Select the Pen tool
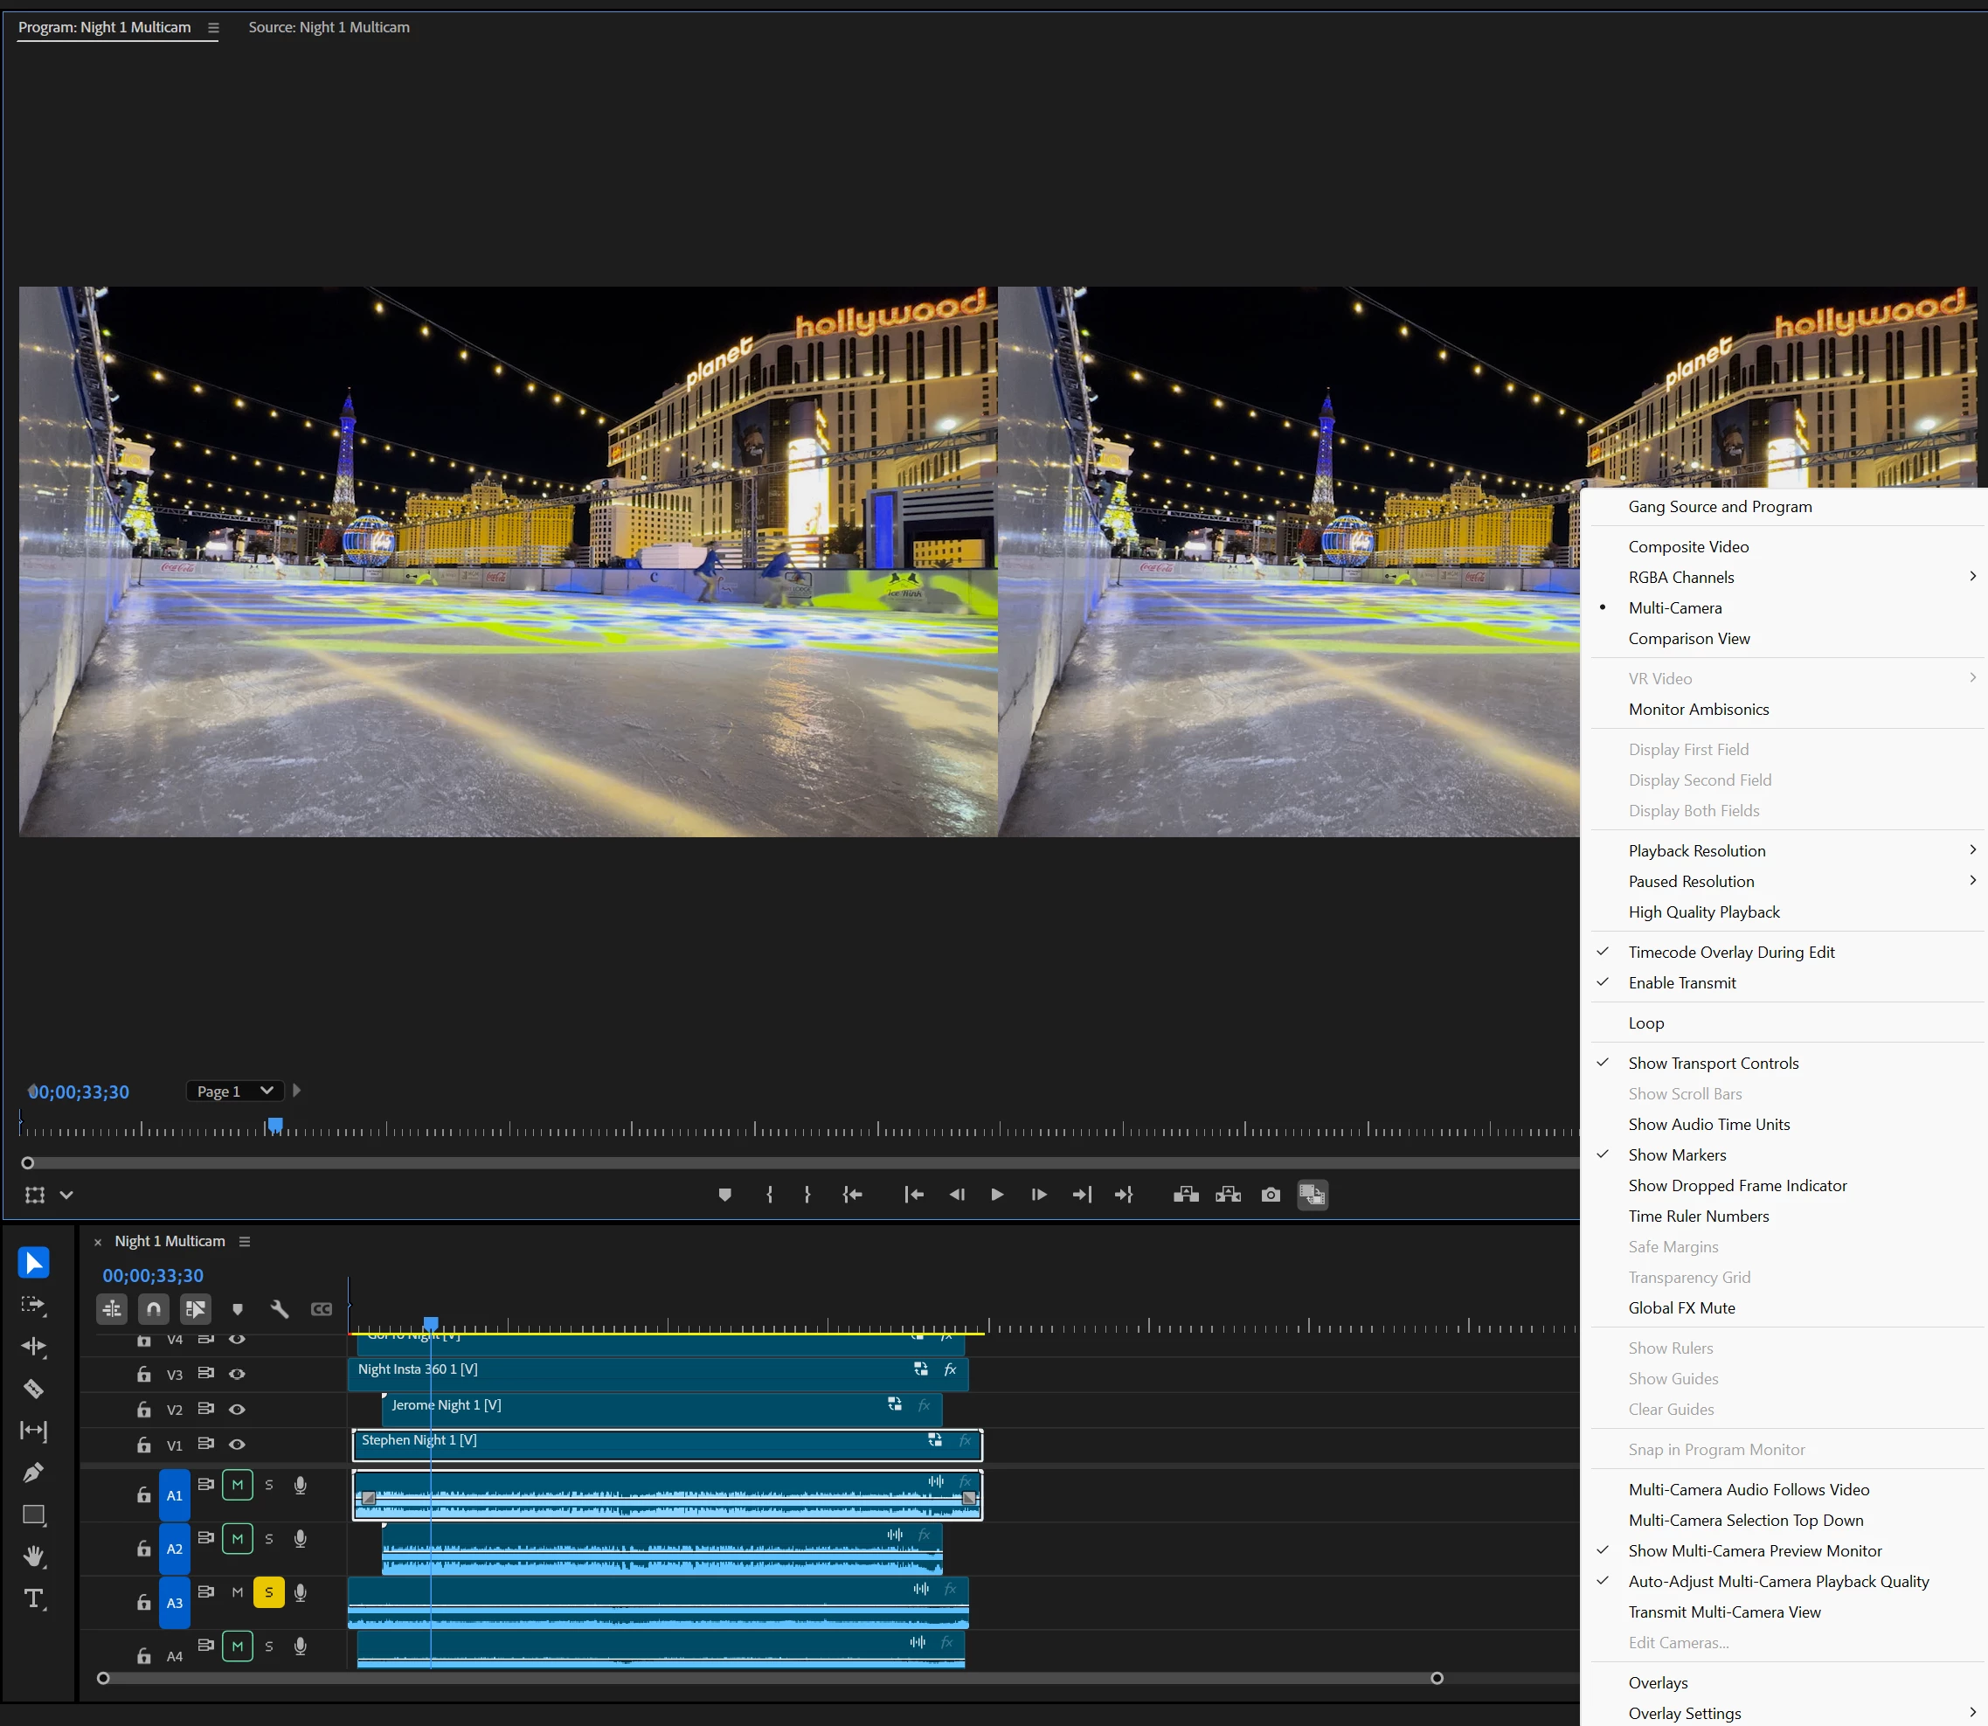Screen dimensions: 1988x1726 coord(34,1472)
